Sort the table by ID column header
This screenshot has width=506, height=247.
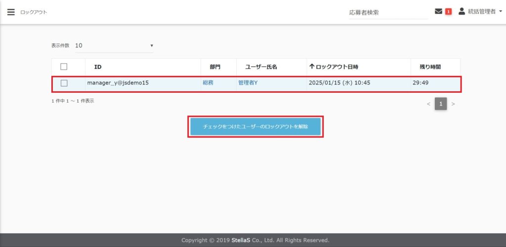pos(98,67)
